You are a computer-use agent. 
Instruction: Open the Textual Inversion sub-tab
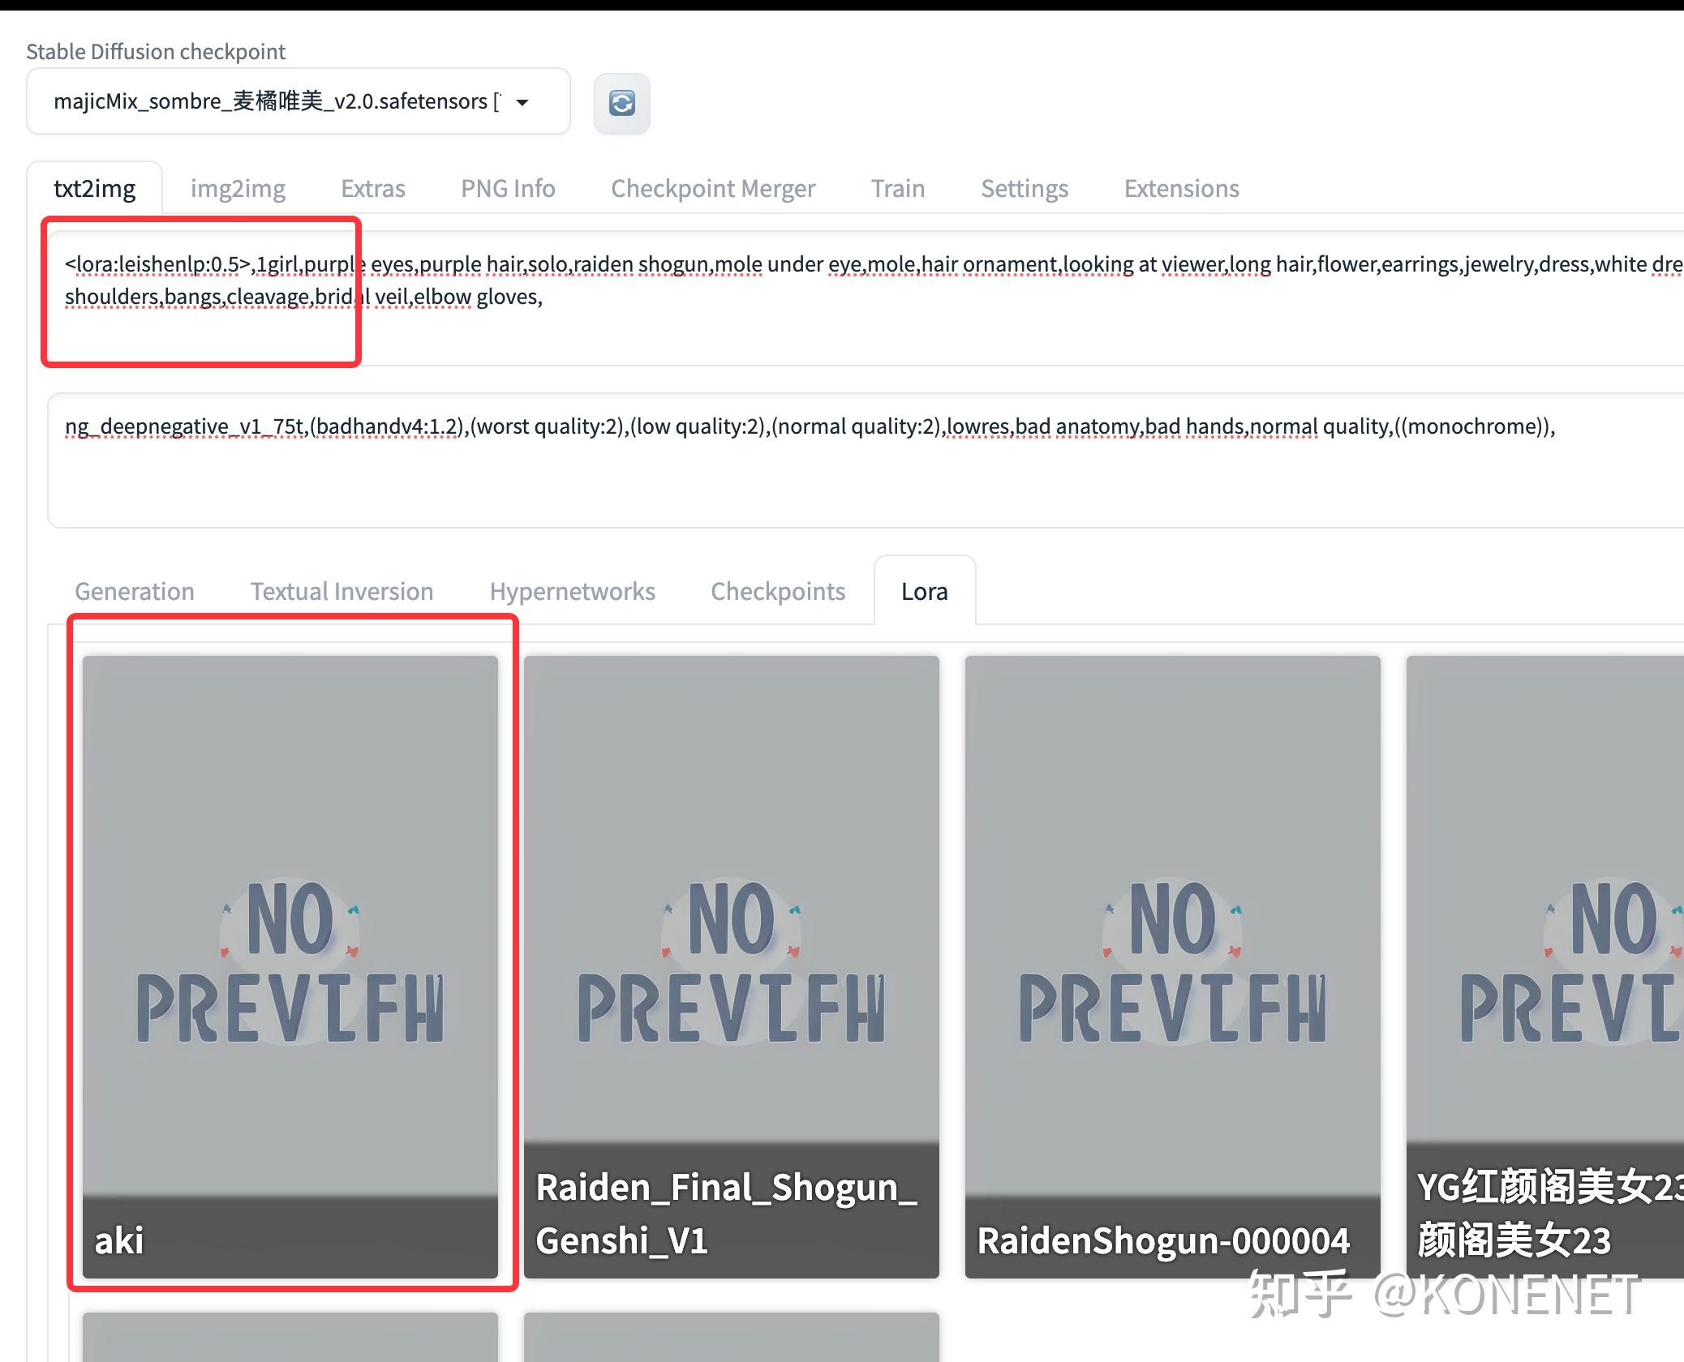tap(342, 591)
